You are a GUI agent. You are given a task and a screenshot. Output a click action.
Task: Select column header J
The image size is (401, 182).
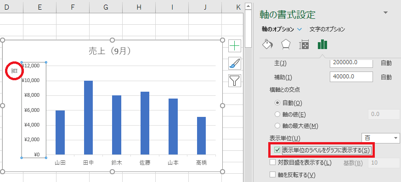coord(205,7)
